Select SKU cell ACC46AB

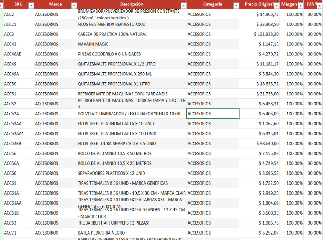18,54
